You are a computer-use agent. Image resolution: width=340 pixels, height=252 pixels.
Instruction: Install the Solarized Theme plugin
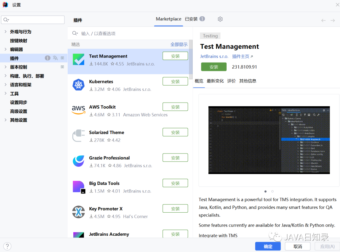pyautogui.click(x=175, y=132)
